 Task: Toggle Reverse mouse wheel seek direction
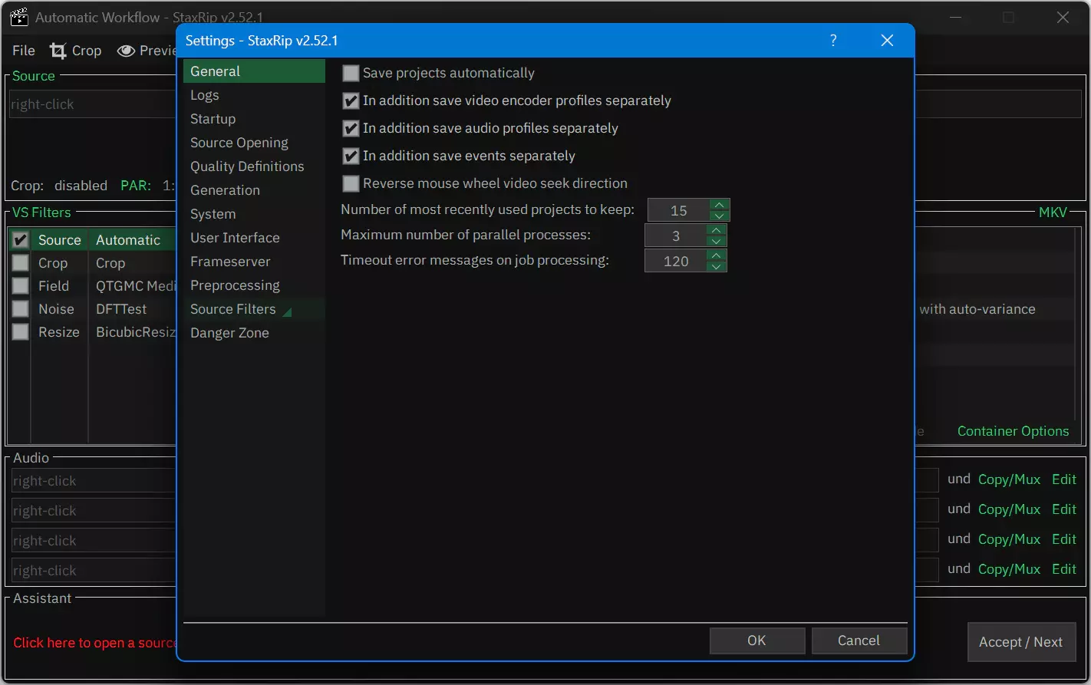pos(351,184)
